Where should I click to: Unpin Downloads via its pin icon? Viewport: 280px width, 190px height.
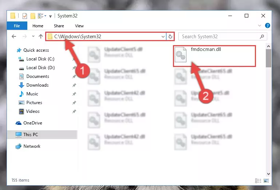[74, 85]
